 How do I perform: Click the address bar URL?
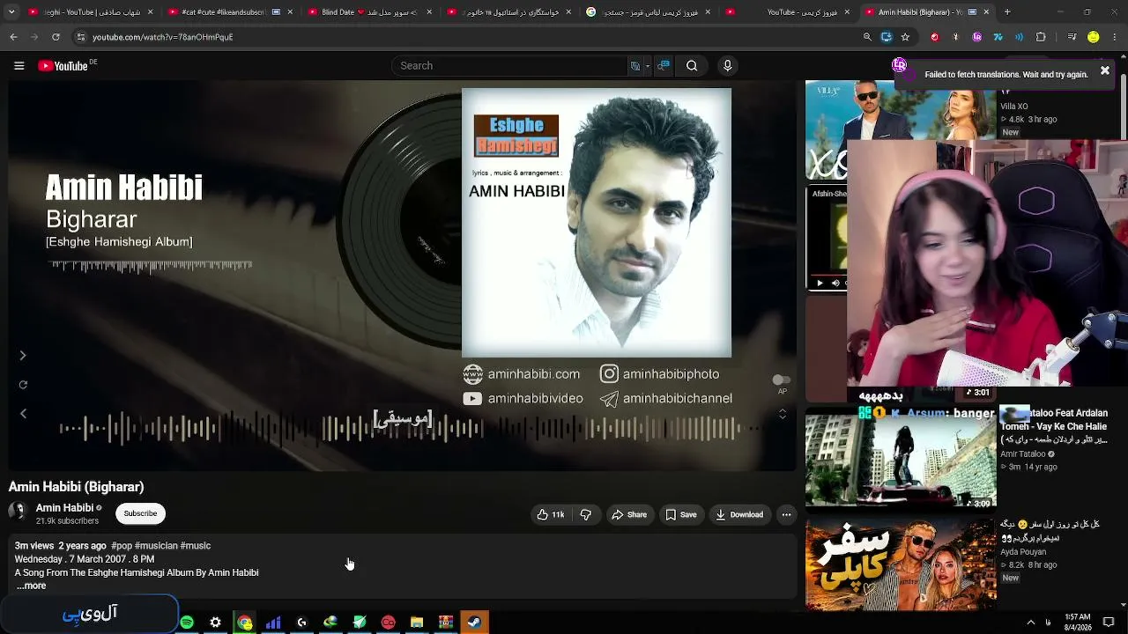click(x=163, y=37)
